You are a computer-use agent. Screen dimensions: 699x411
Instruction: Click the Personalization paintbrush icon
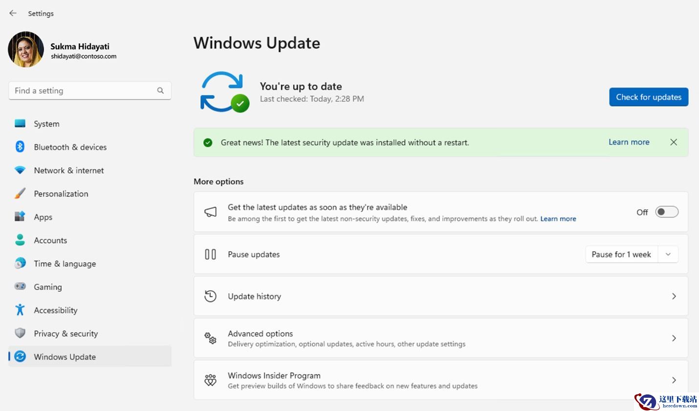click(x=20, y=194)
